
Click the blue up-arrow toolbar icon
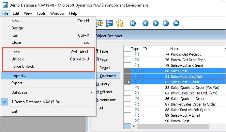coord(176,23)
